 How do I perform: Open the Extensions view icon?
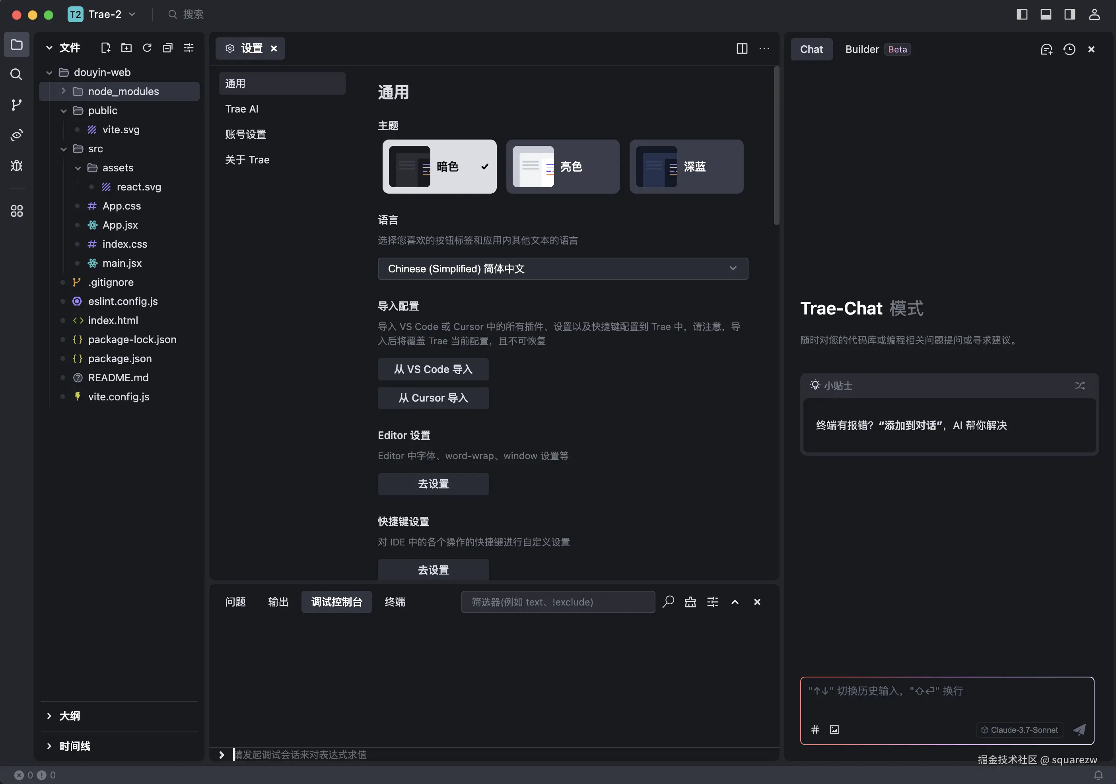click(17, 211)
